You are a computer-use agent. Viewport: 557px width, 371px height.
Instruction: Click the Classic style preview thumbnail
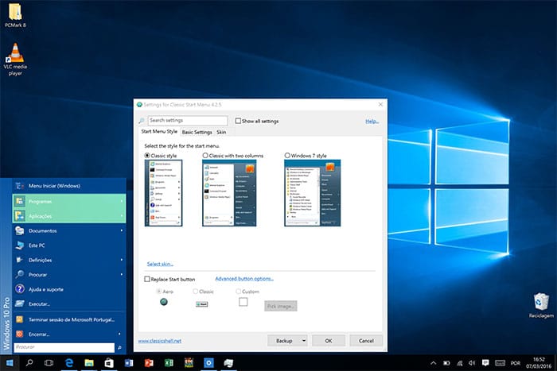pyautogui.click(x=163, y=193)
